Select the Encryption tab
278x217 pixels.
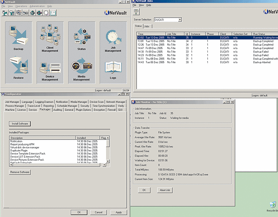(x=99, y=110)
